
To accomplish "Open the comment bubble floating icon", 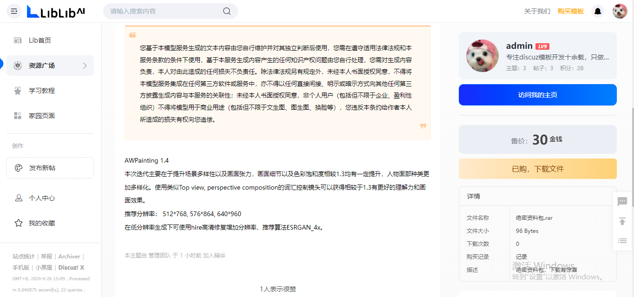I will click(x=622, y=201).
